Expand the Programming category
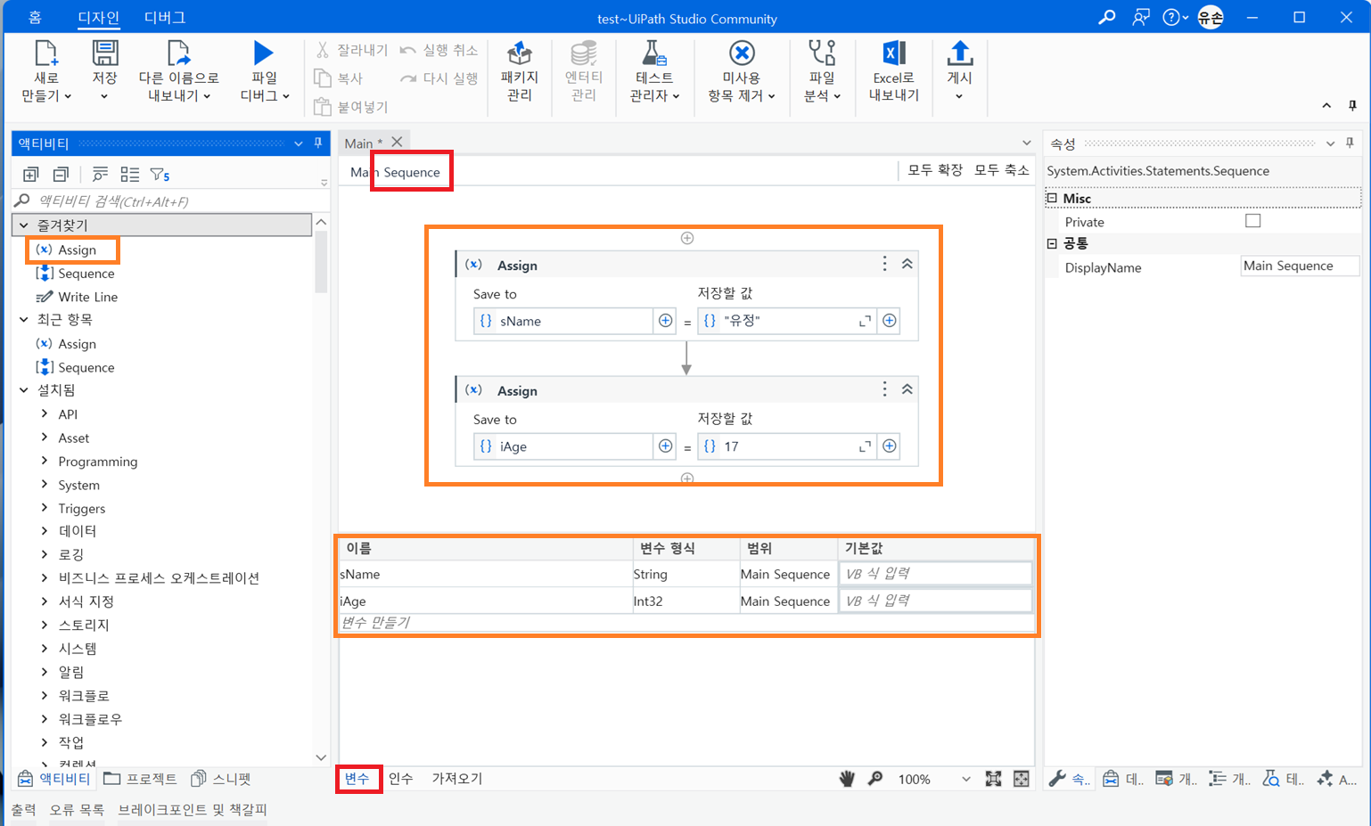The height and width of the screenshot is (826, 1371). (x=45, y=461)
